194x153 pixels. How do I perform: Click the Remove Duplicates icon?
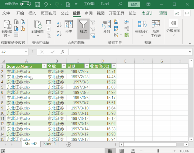(x=116, y=28)
